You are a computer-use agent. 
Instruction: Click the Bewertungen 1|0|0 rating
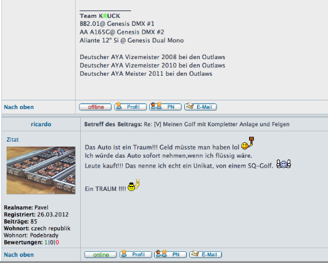pos(52,242)
